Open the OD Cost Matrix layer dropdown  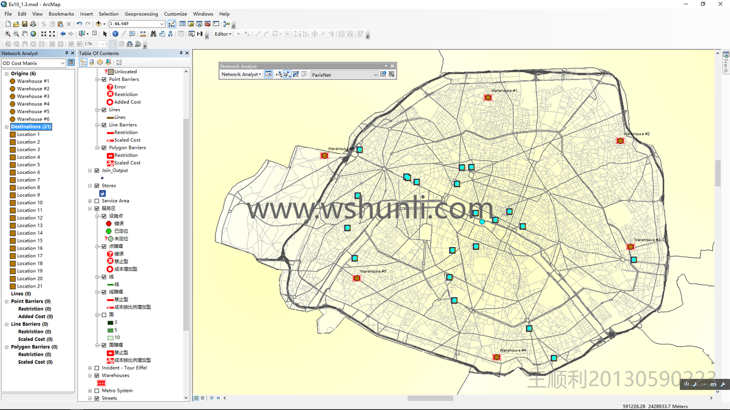point(63,63)
